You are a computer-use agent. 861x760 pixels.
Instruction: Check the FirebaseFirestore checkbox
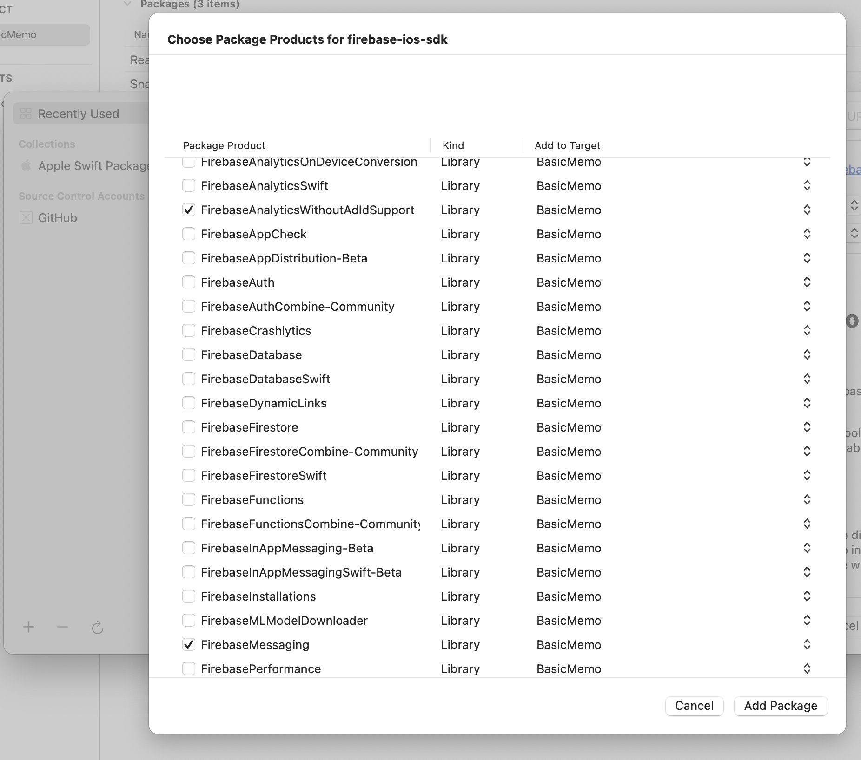(x=189, y=427)
